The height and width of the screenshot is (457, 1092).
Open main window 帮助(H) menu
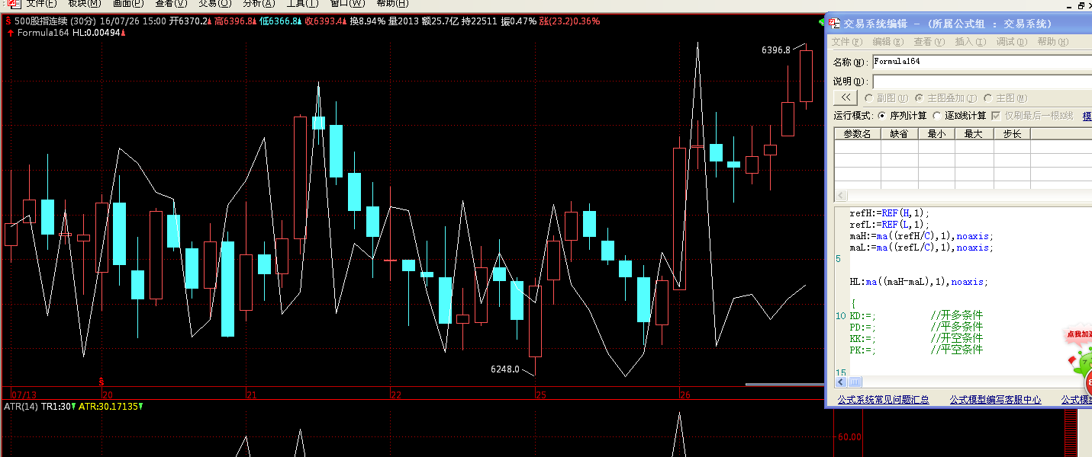pyautogui.click(x=391, y=4)
